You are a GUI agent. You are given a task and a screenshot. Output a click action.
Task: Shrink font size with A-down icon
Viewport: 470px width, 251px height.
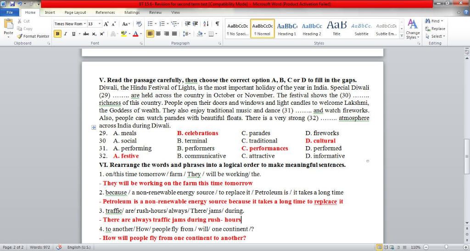pyautogui.click(x=114, y=24)
